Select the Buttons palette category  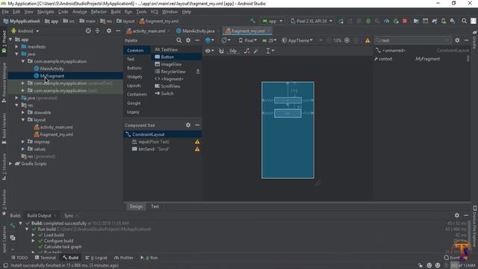[x=134, y=68]
